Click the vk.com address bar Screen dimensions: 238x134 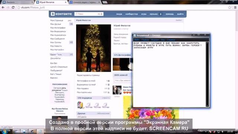[122, 7]
